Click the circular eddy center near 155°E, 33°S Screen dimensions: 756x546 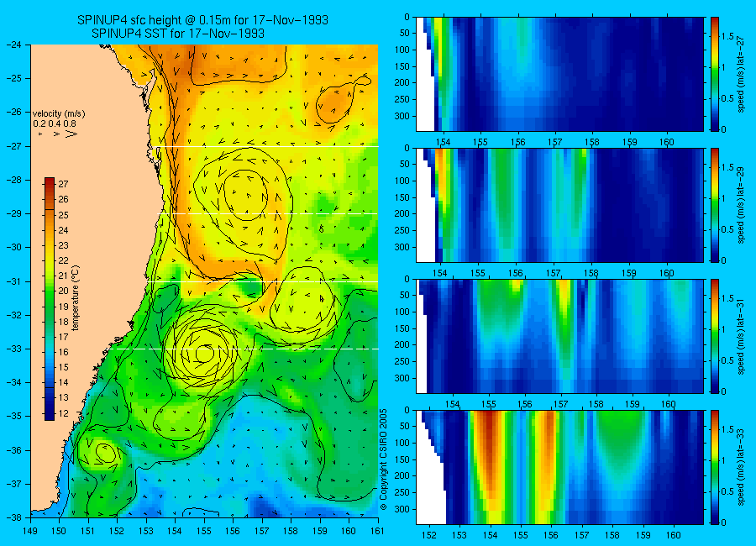(x=205, y=353)
